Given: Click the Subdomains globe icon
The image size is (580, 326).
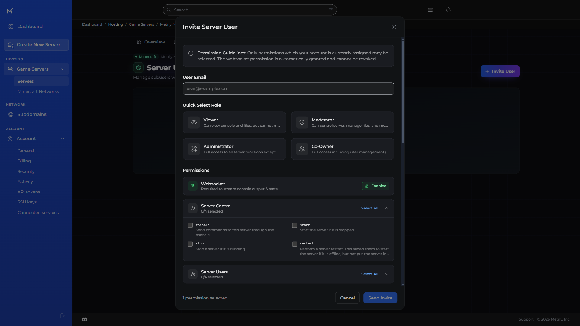Looking at the screenshot, I should (x=11, y=115).
